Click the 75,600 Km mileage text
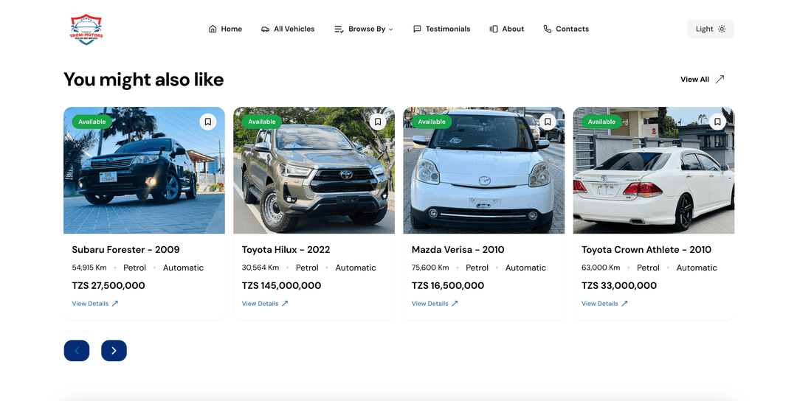This screenshot has height=401, width=797. (x=430, y=268)
